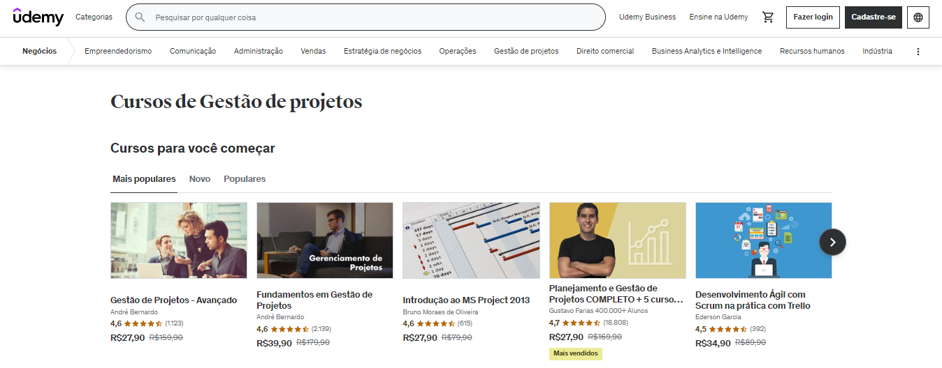Click instructor Gustavo Farias 400.000+ Alunos
The width and height of the screenshot is (942, 368).
tap(598, 311)
